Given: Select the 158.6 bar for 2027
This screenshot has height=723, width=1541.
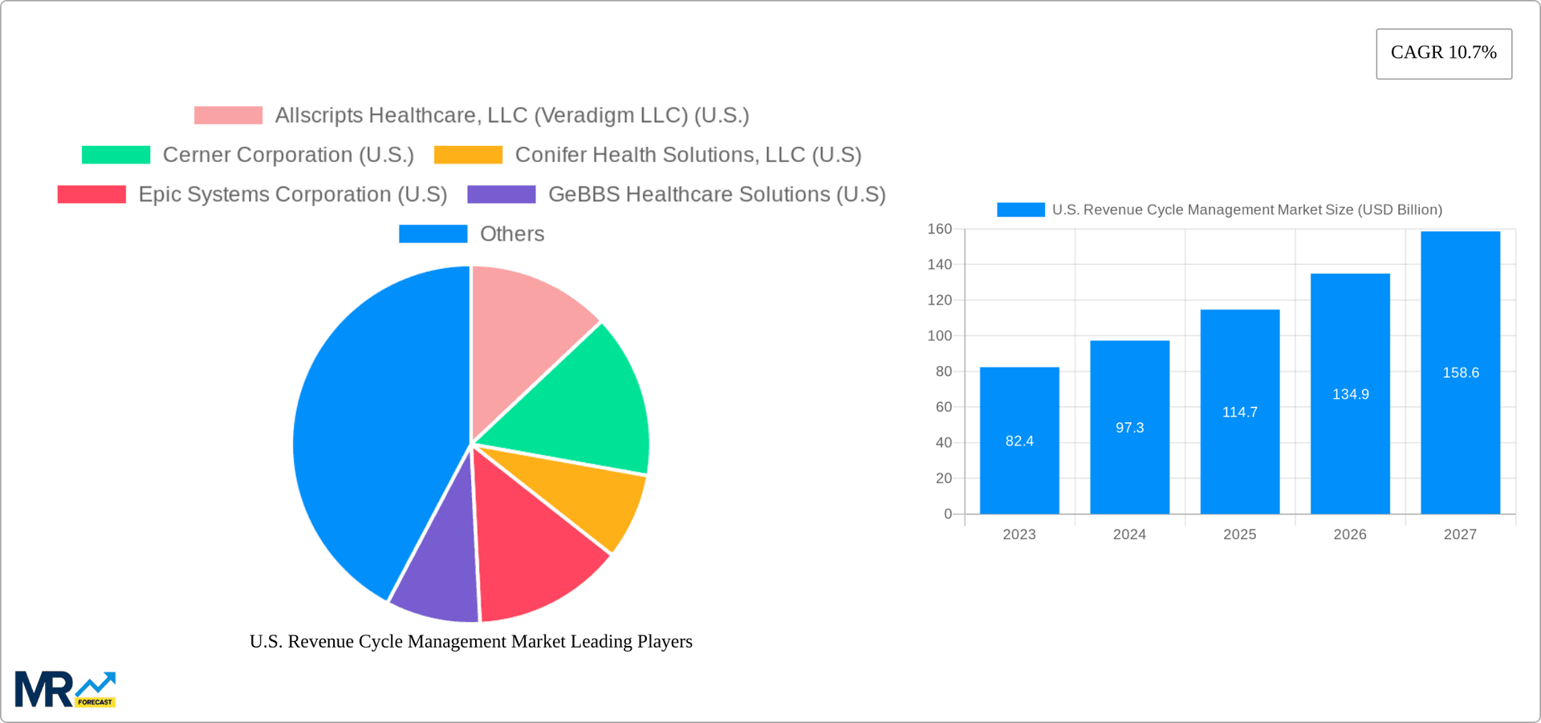Looking at the screenshot, I should click(1460, 373).
